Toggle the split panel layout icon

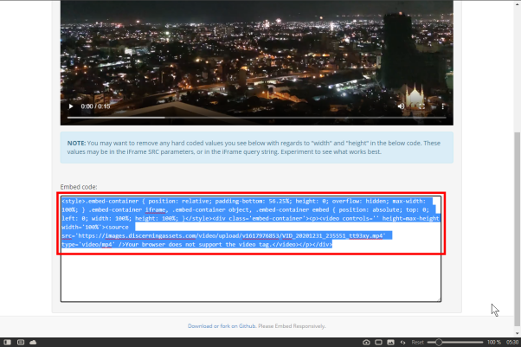pos(21,342)
